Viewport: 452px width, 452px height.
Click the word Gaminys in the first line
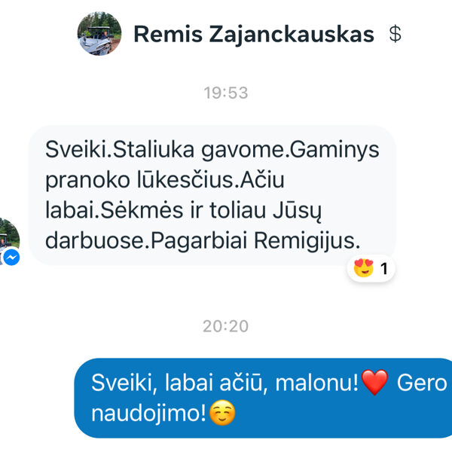334,150
